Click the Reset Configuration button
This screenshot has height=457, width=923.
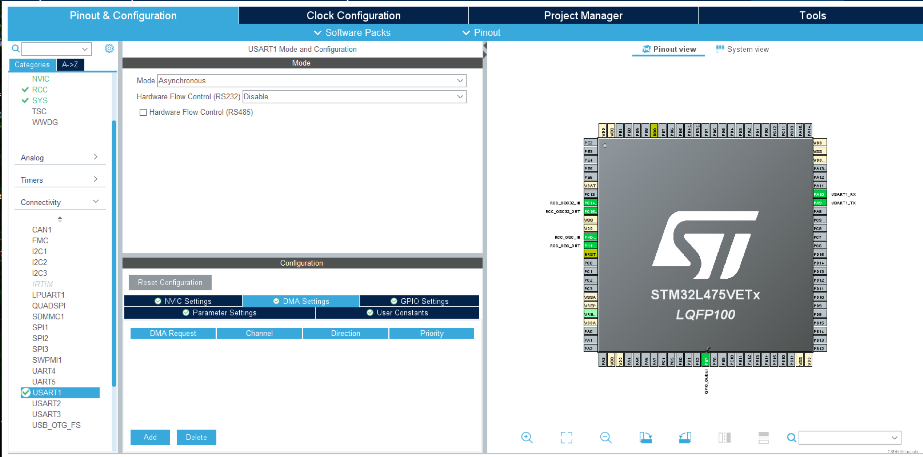tap(169, 282)
